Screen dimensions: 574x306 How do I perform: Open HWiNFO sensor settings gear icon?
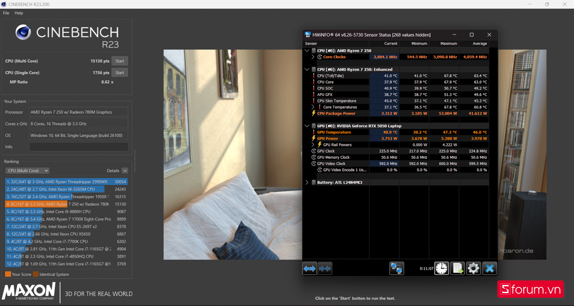click(x=474, y=268)
